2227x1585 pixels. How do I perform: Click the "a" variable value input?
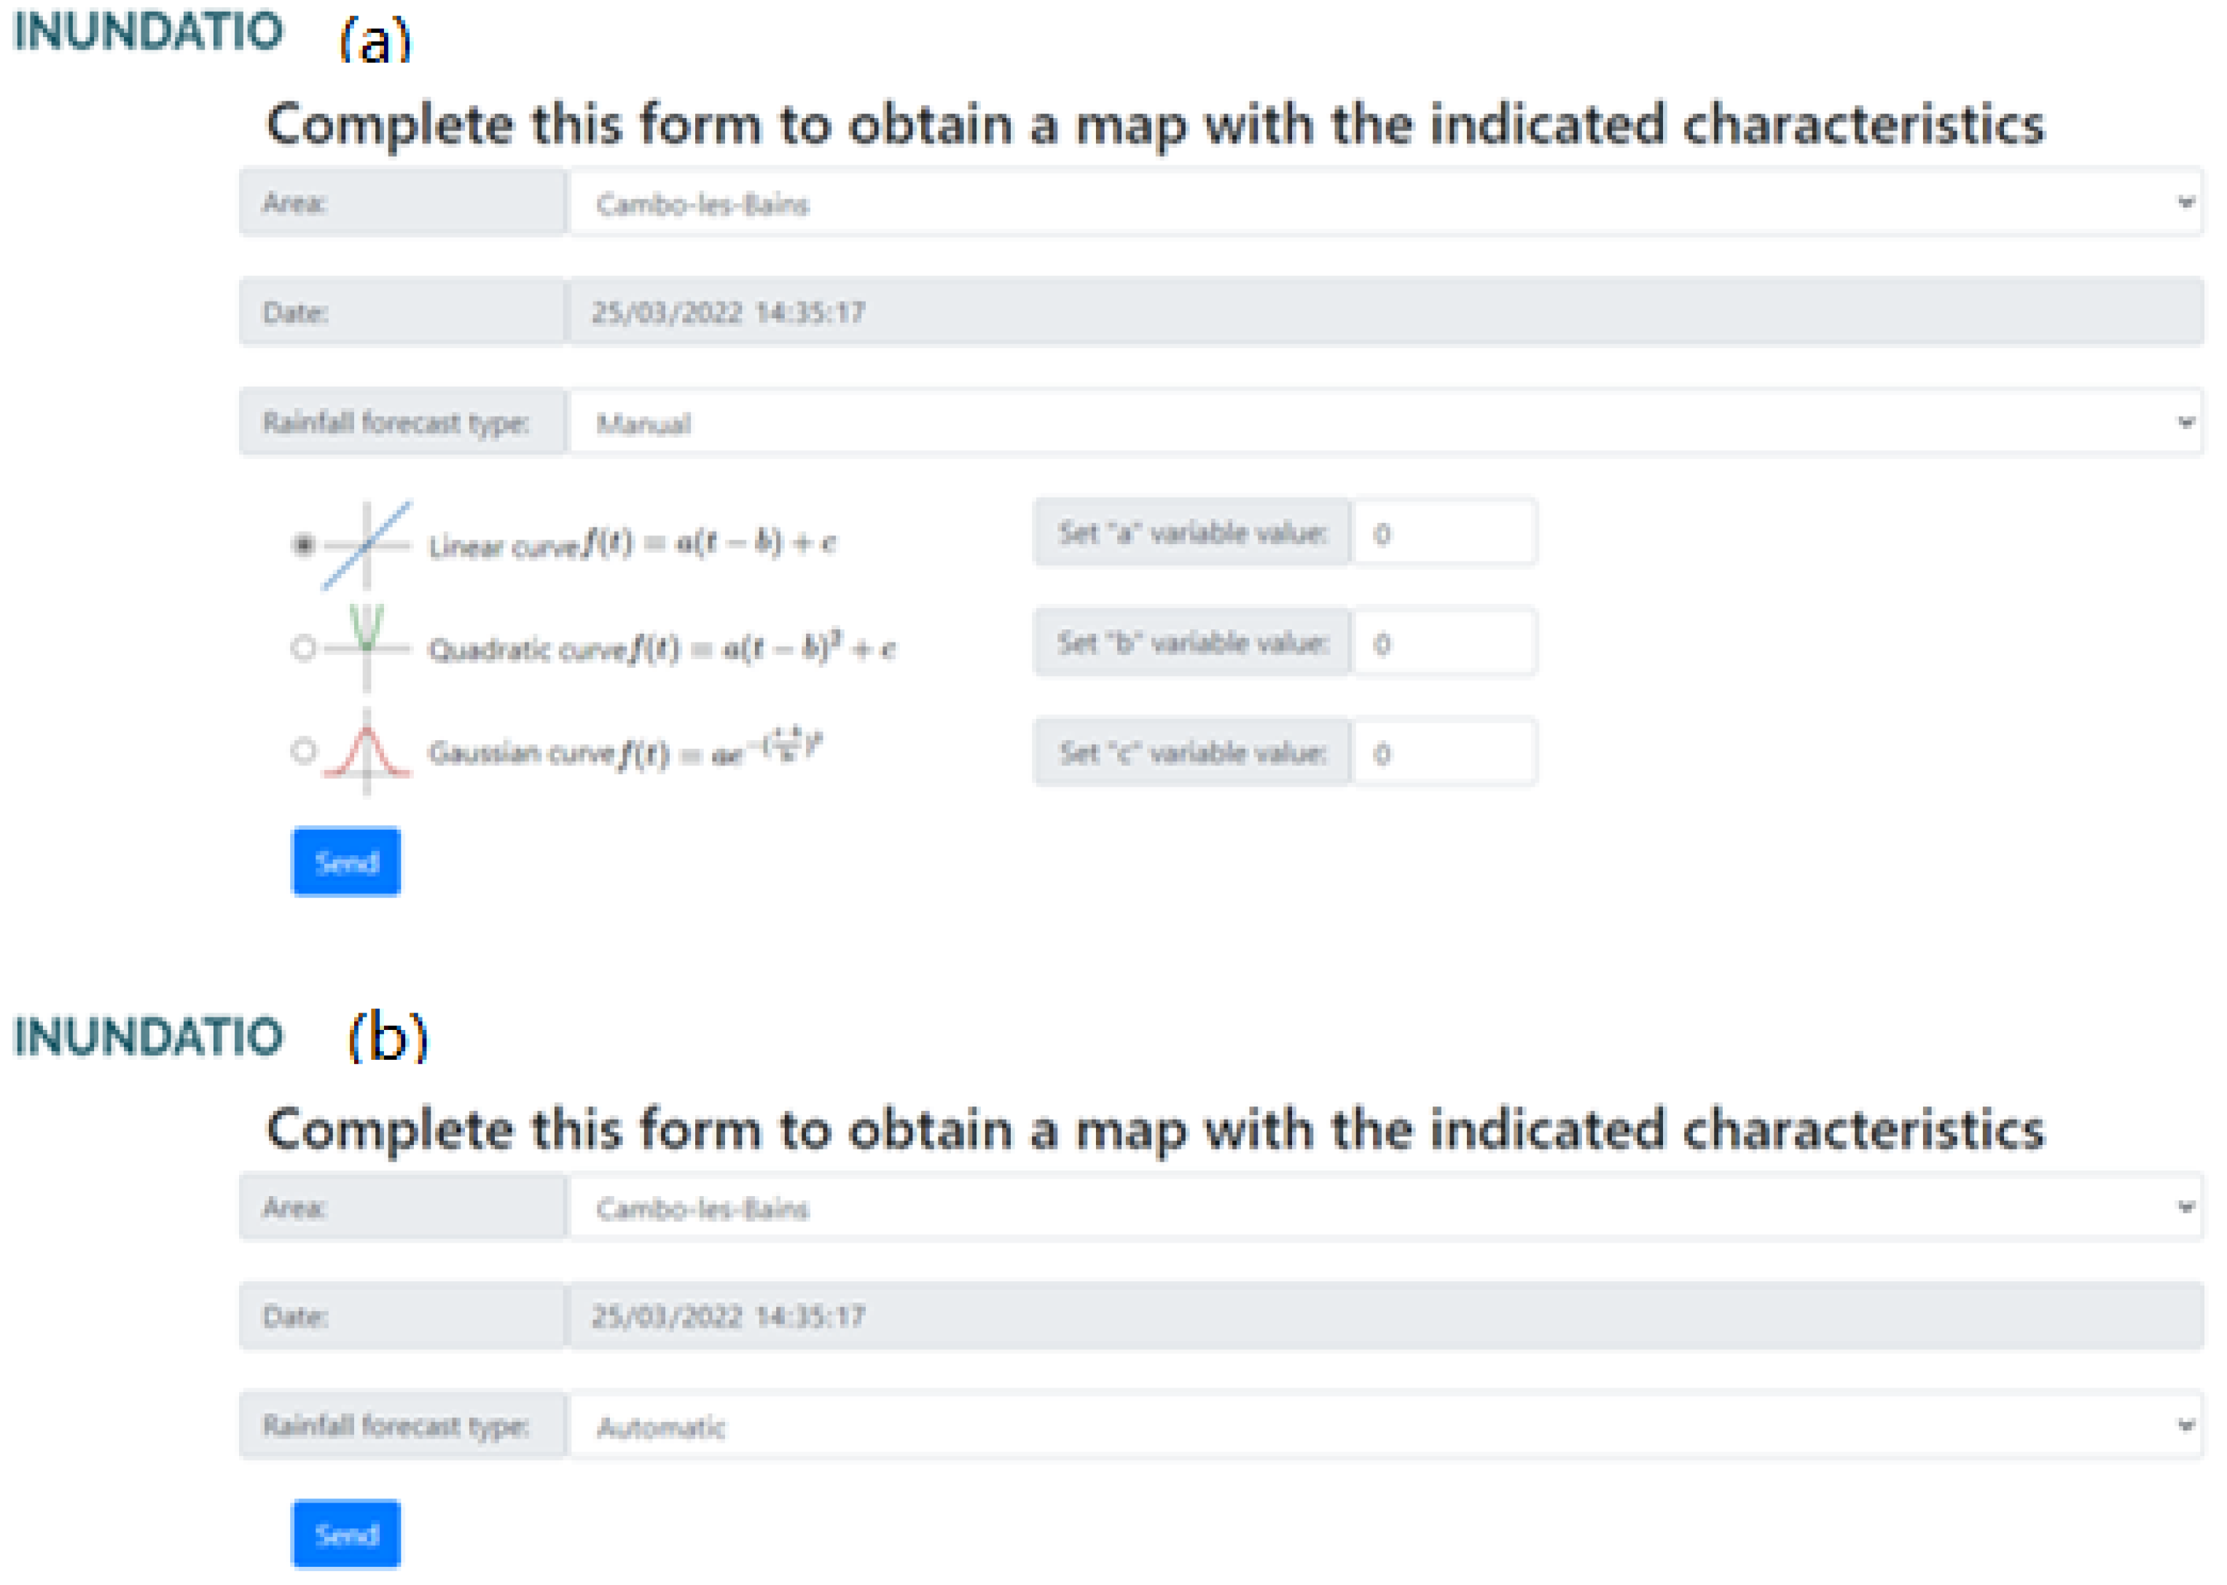tap(1443, 533)
